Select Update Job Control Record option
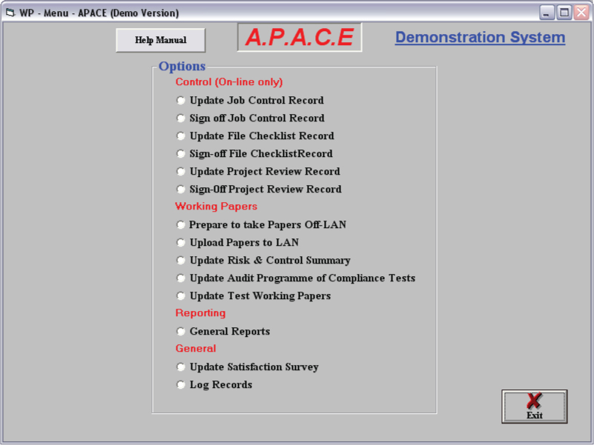This screenshot has width=594, height=445. click(181, 101)
